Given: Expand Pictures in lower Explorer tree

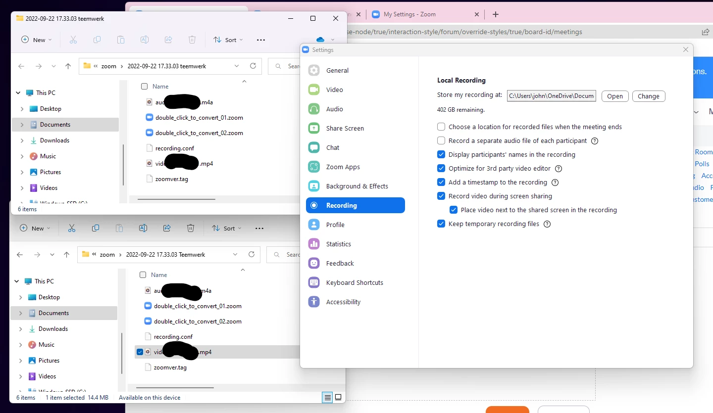Looking at the screenshot, I should 20,361.
